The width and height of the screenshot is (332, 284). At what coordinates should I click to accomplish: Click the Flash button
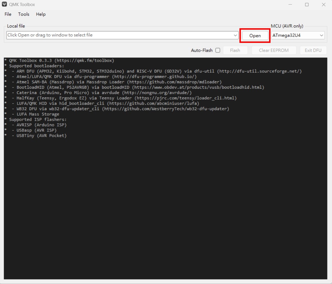(235, 50)
